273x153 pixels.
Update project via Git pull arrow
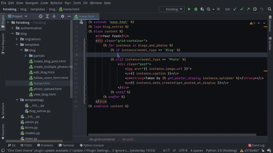[x=235, y=9]
